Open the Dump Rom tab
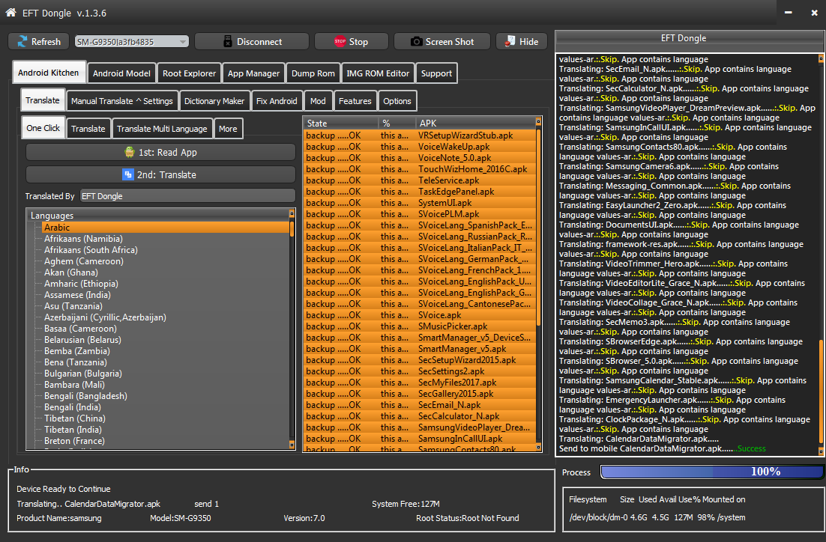The height and width of the screenshot is (542, 826). coord(313,73)
